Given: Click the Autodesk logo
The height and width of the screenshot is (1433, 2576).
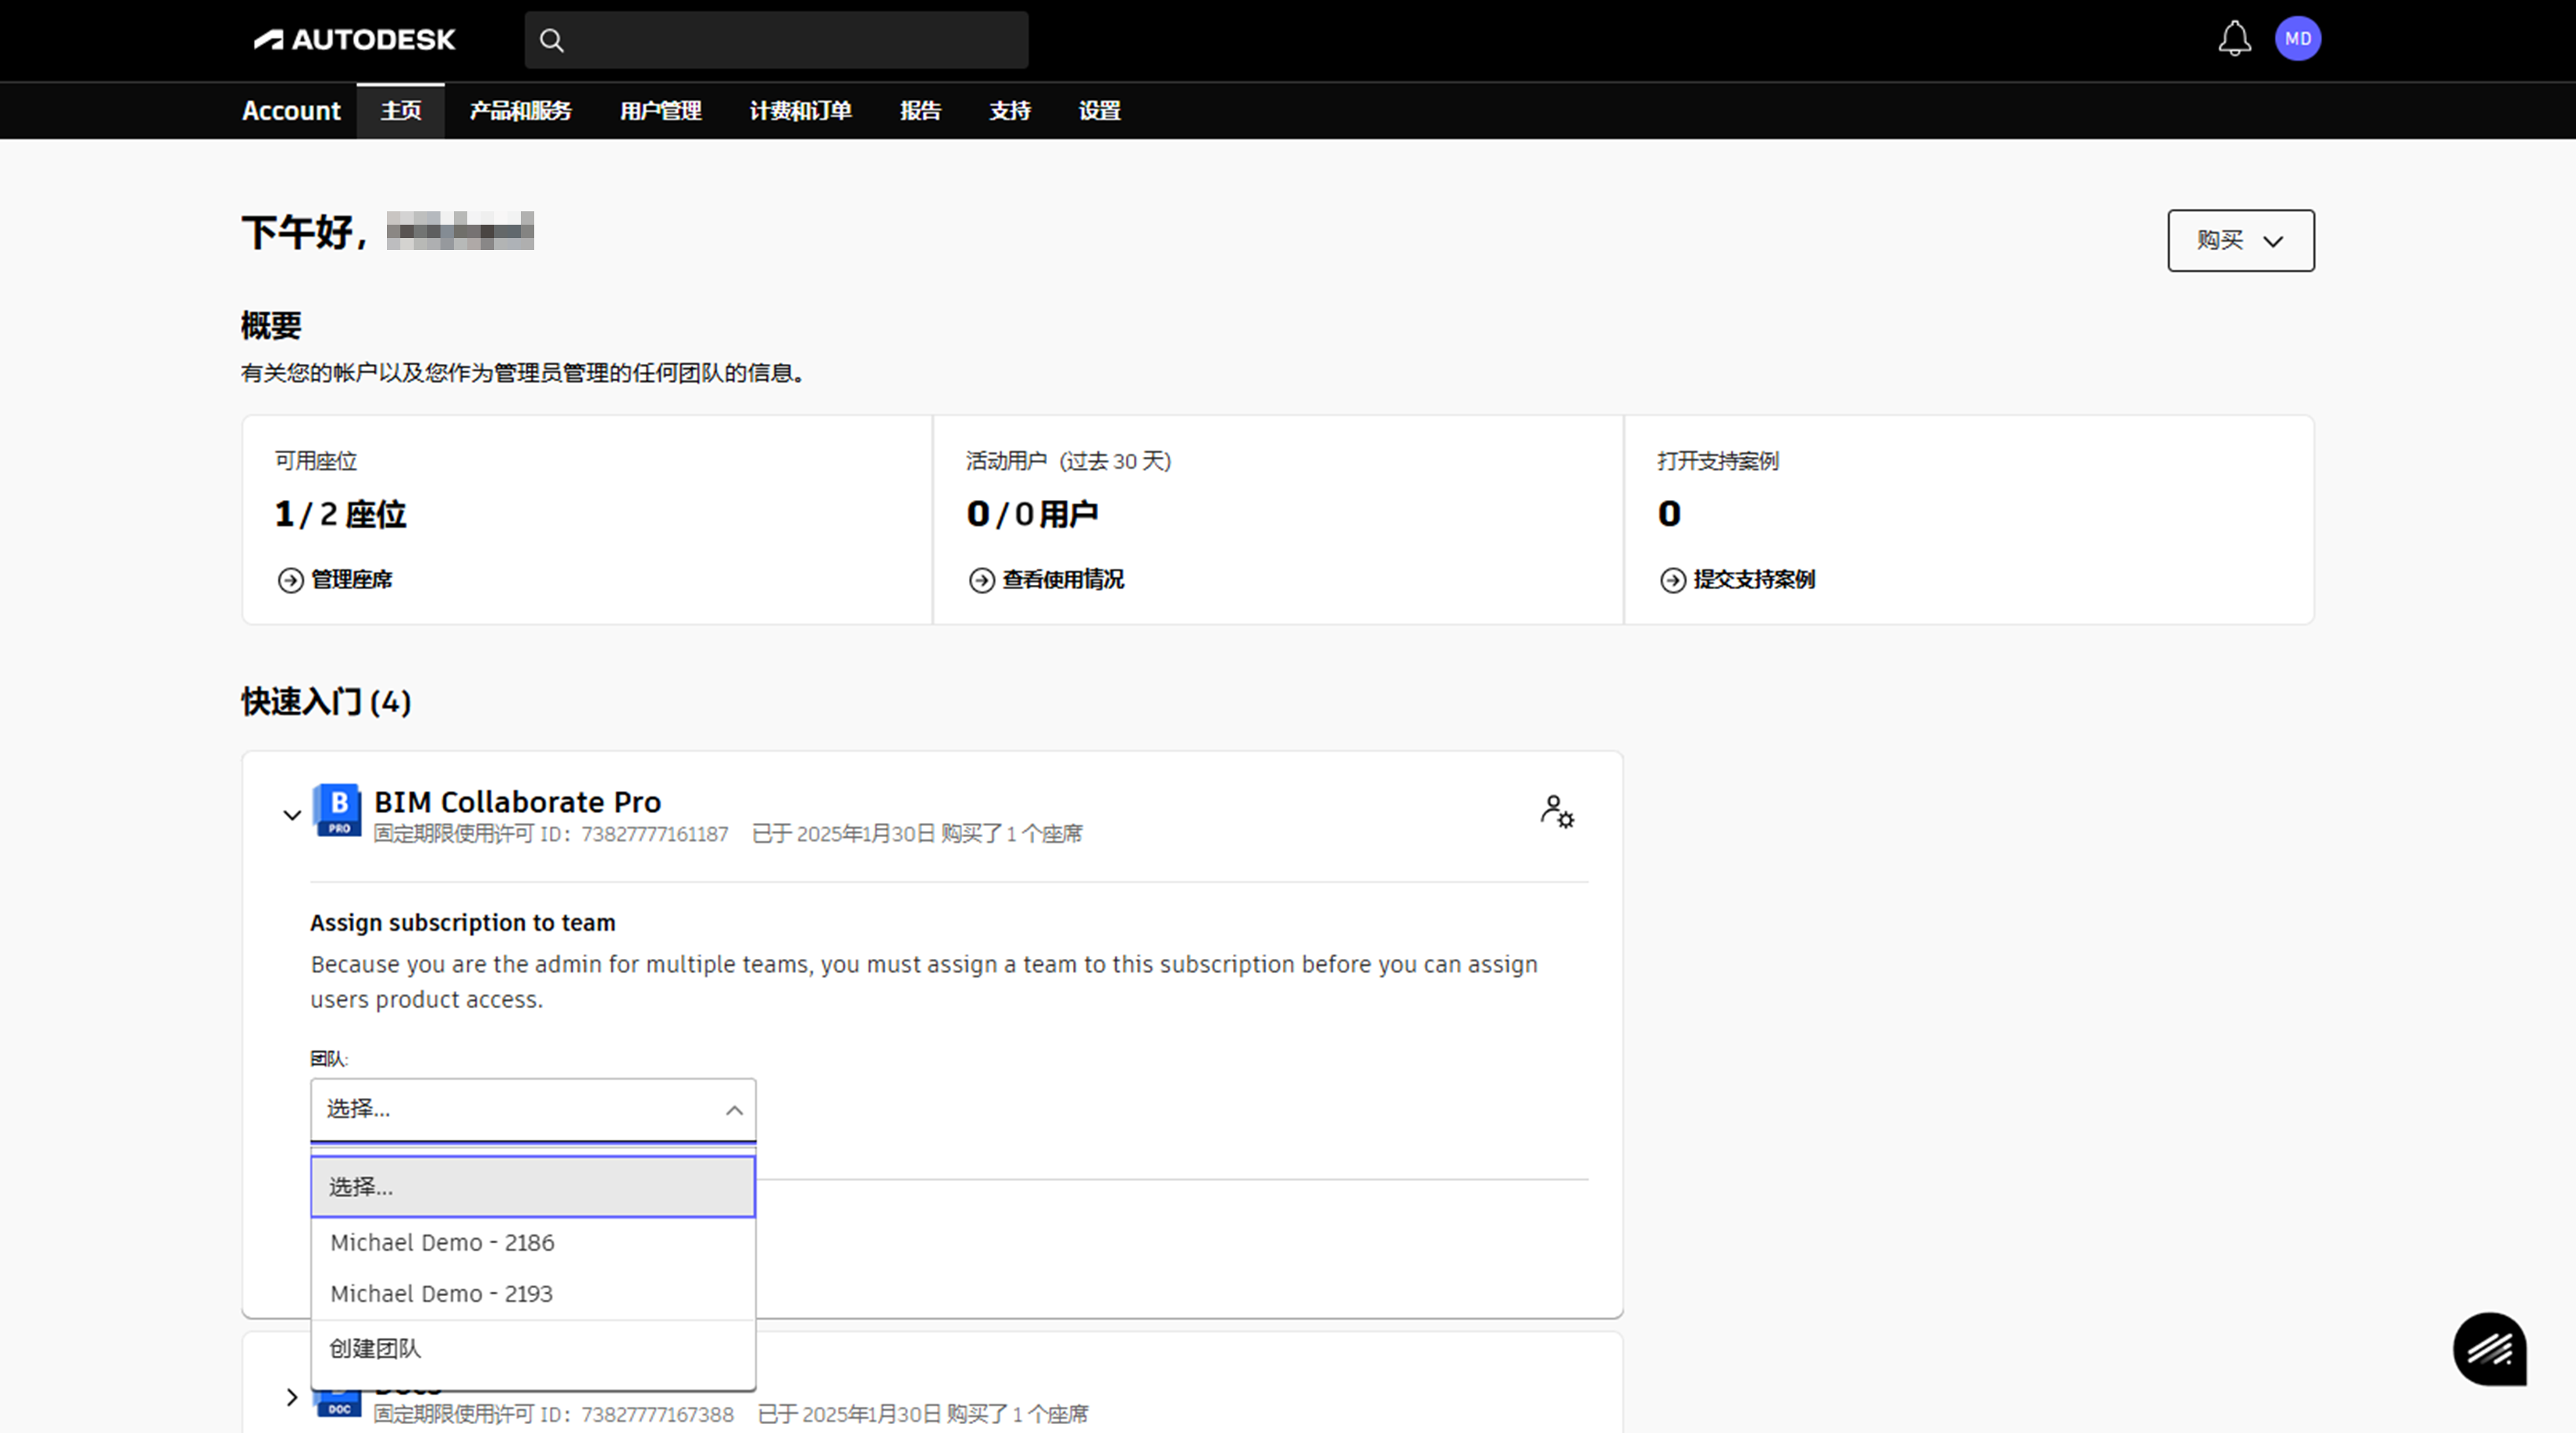Looking at the screenshot, I should (x=354, y=40).
